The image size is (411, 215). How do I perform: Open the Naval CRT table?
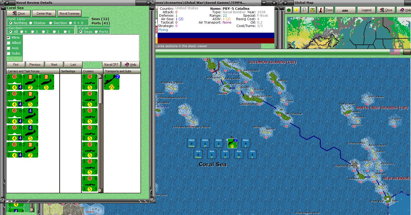point(111,64)
